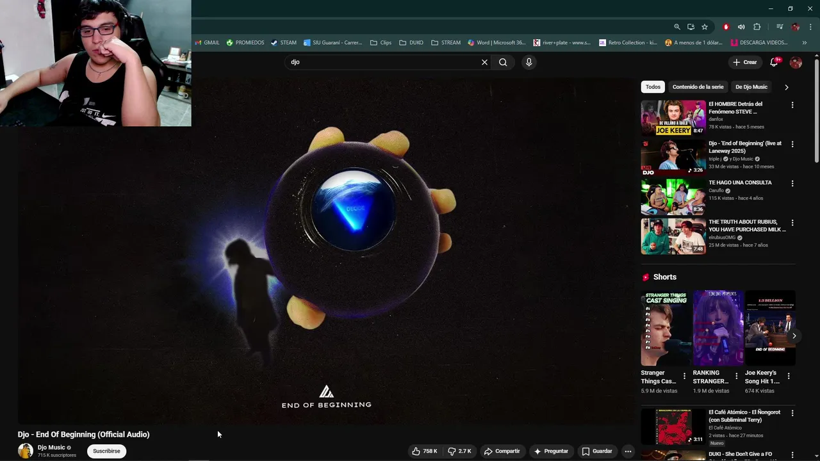Open the YouTube account avatar menu
This screenshot has height=461, width=820.
pos(796,62)
